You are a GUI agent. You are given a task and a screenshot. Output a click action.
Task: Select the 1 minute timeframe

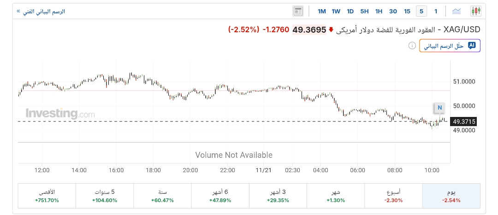click(435, 11)
